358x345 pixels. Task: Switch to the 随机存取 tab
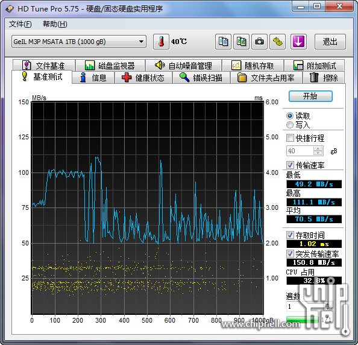pos(253,66)
